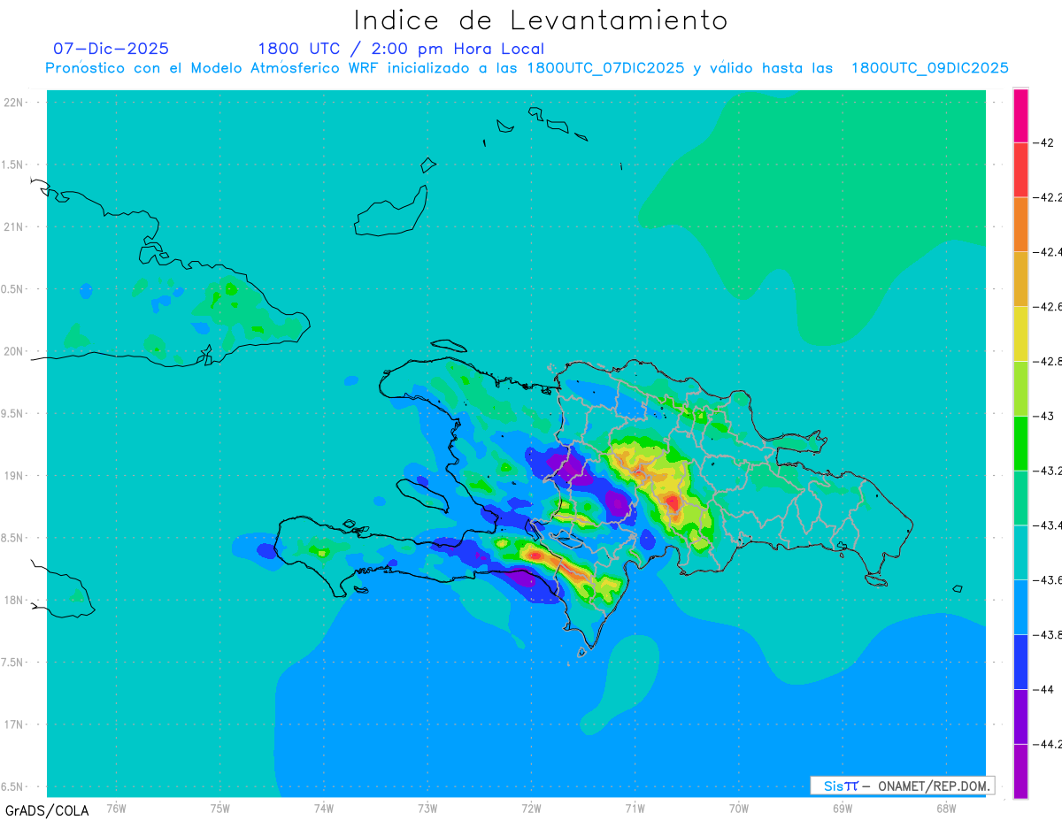Click the '-42.2' legend value
This screenshot has width=1062, height=820.
(1048, 197)
